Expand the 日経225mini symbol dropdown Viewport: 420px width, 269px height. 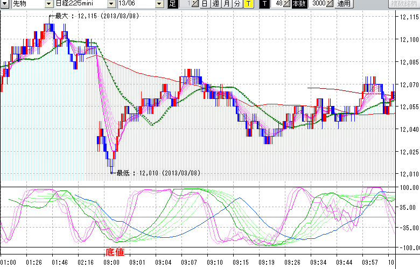pos(111,4)
